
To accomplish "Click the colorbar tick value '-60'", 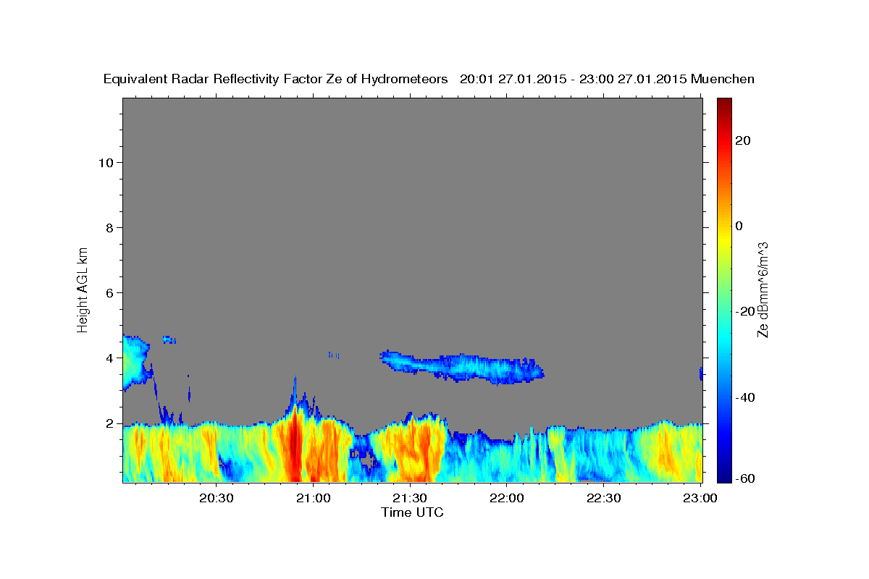I will [744, 478].
